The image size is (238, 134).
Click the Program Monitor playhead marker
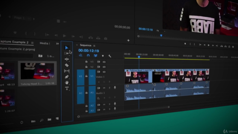(x=161, y=35)
